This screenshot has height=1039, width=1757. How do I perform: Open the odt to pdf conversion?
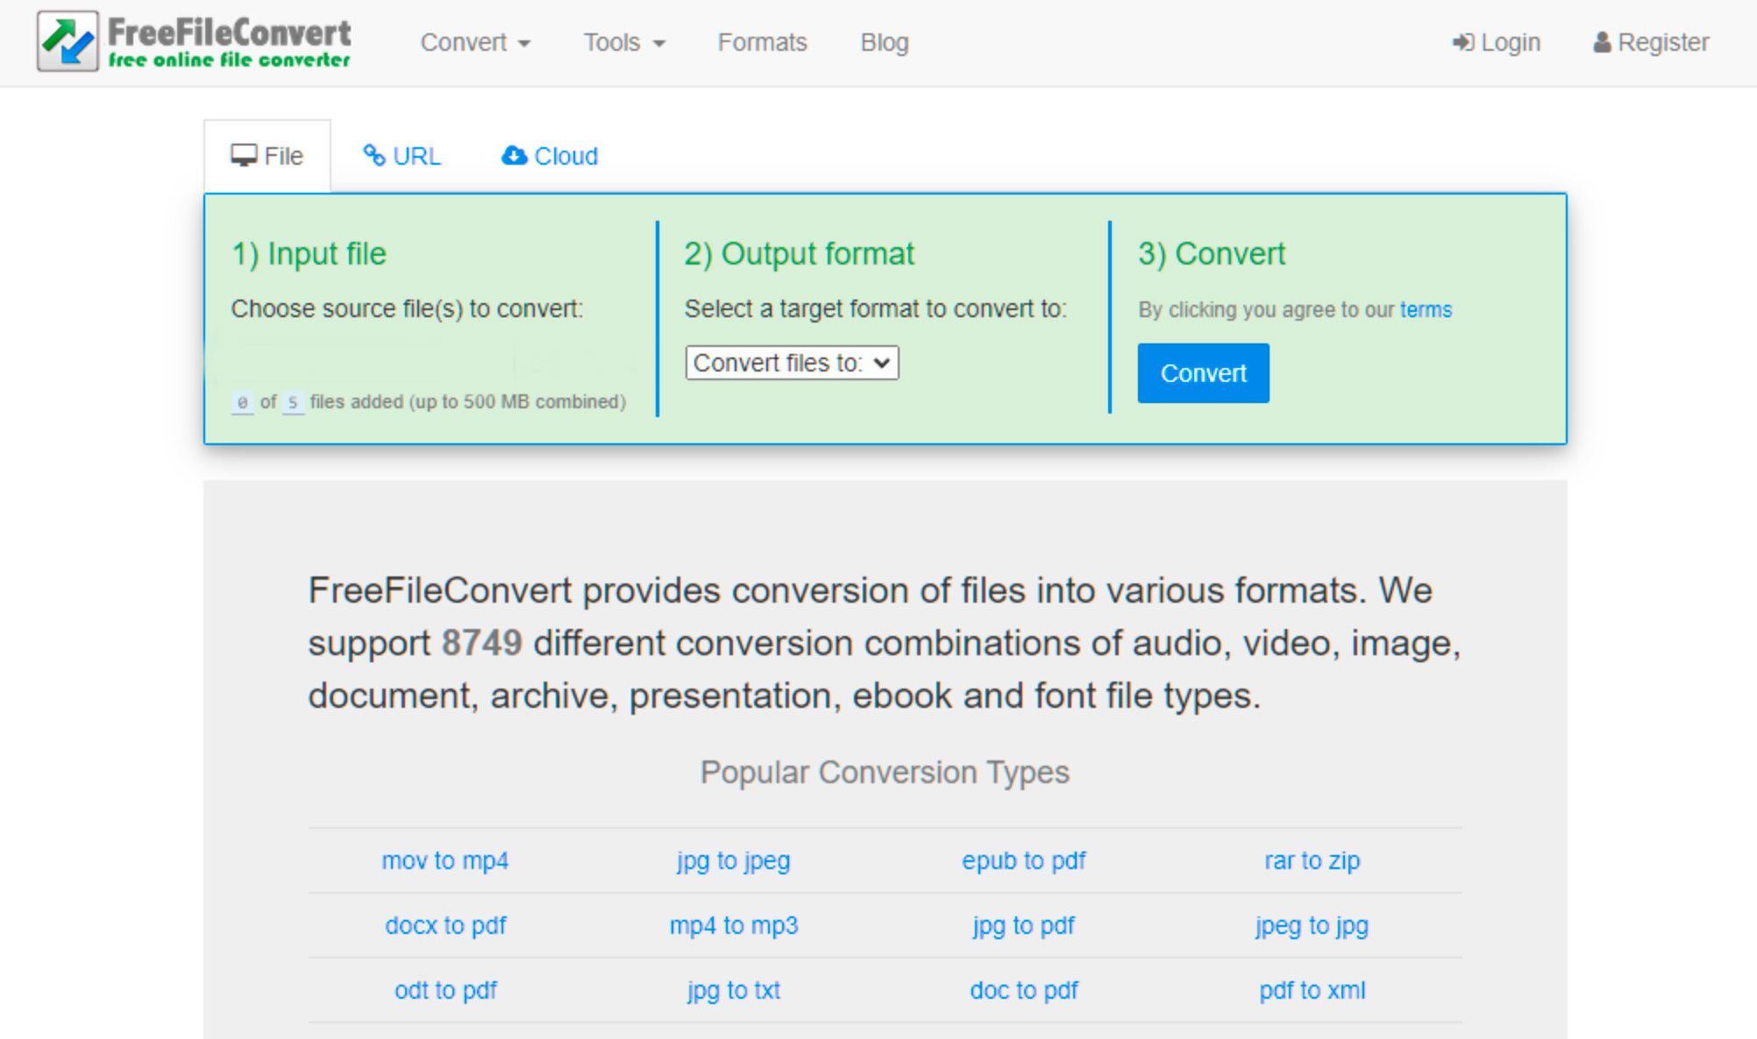pos(445,991)
